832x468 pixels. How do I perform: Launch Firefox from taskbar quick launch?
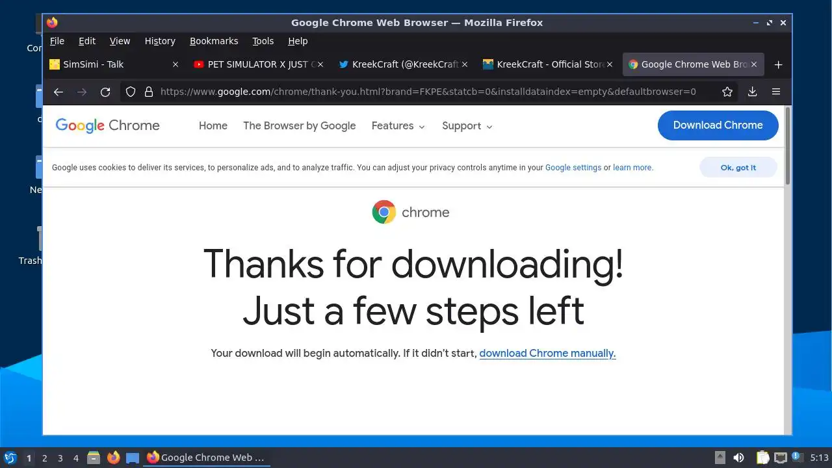(x=113, y=458)
